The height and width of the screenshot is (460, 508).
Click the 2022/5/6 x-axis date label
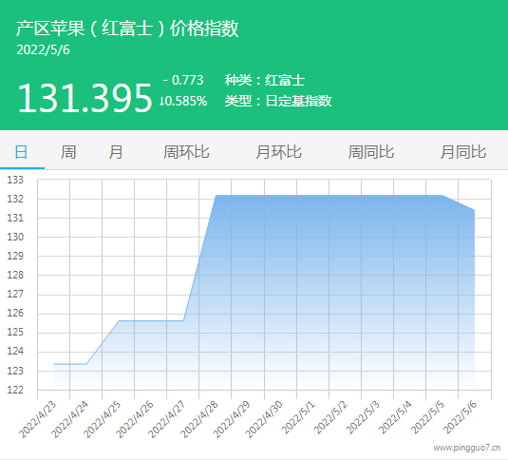pos(461,417)
